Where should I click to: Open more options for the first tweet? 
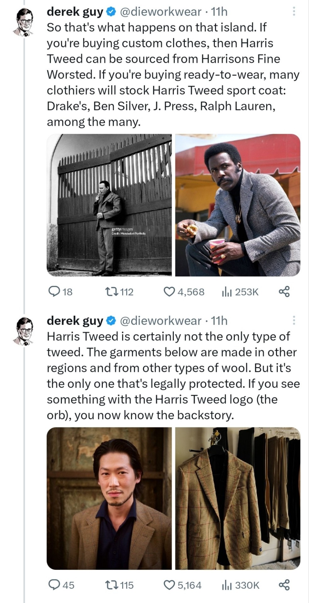coord(294,12)
